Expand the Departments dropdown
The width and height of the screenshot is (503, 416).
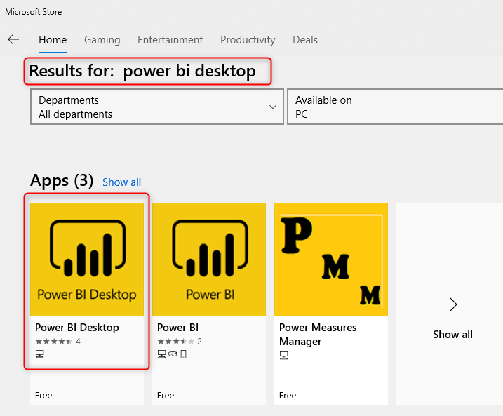coord(156,107)
